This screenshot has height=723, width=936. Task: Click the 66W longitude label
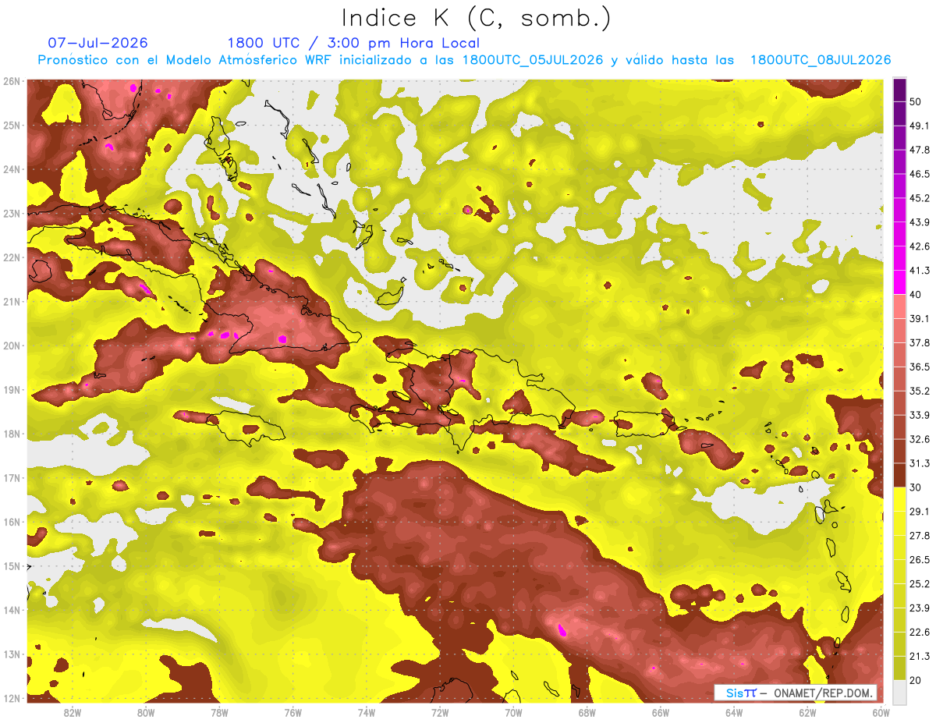point(660,712)
